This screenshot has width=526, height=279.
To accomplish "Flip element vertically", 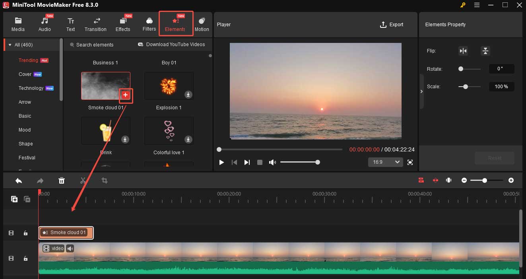I will [x=485, y=51].
